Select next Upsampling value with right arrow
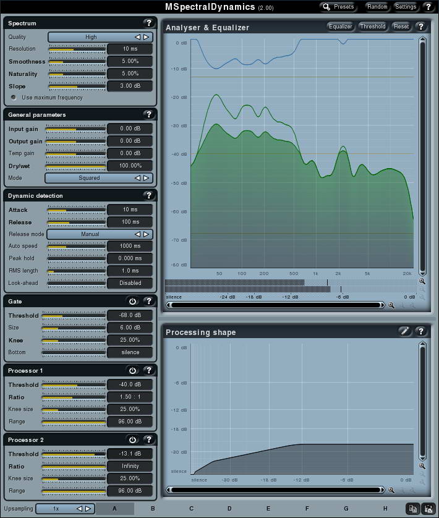The width and height of the screenshot is (439, 518). (88, 509)
